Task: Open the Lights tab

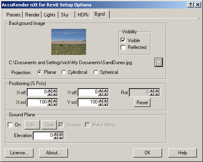Action: click(50, 15)
